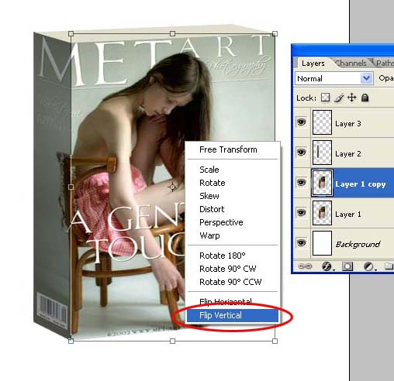
Task: Switch to the Paths tab
Action: 384,63
